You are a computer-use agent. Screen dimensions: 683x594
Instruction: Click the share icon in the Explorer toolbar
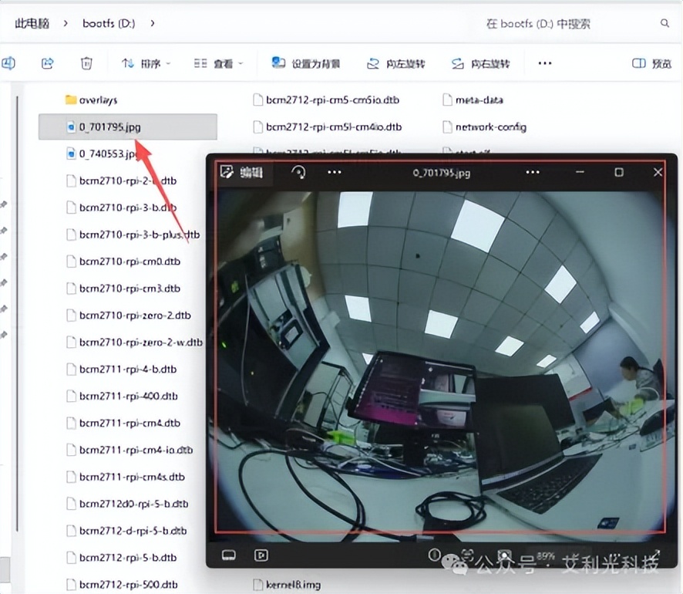point(47,63)
